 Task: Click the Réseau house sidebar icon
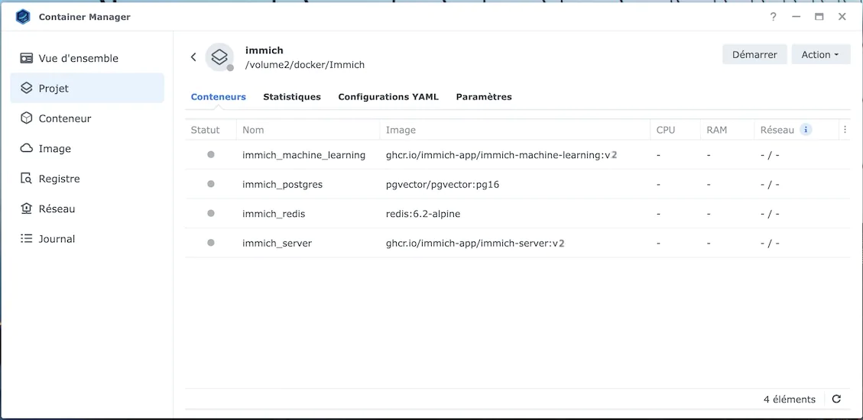[26, 209]
